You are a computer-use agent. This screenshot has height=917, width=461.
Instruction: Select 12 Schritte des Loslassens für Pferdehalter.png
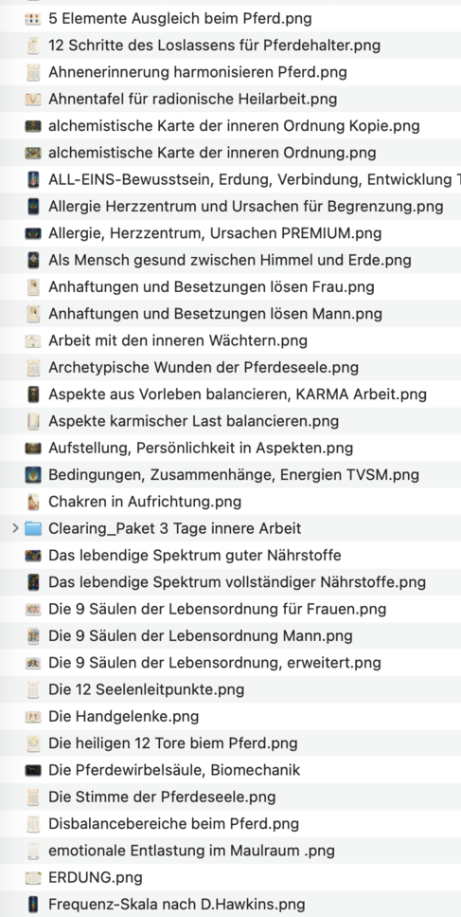click(x=231, y=46)
